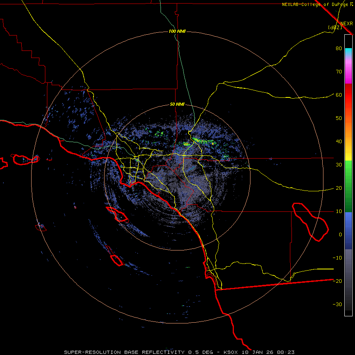Click the NEXLAB-College of DuPage credit text
The width and height of the screenshot is (355, 355).
(316, 4)
